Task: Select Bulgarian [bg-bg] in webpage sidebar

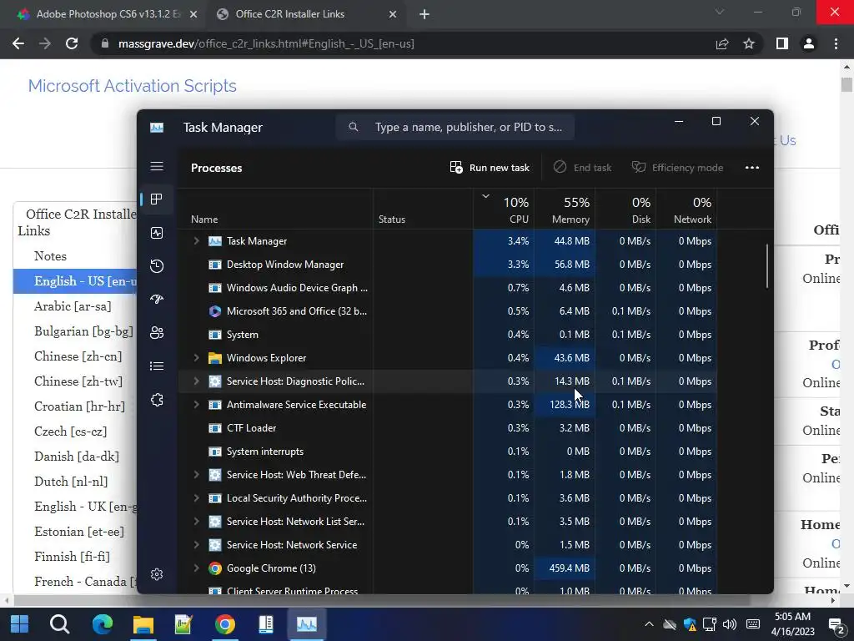Action: 83,331
